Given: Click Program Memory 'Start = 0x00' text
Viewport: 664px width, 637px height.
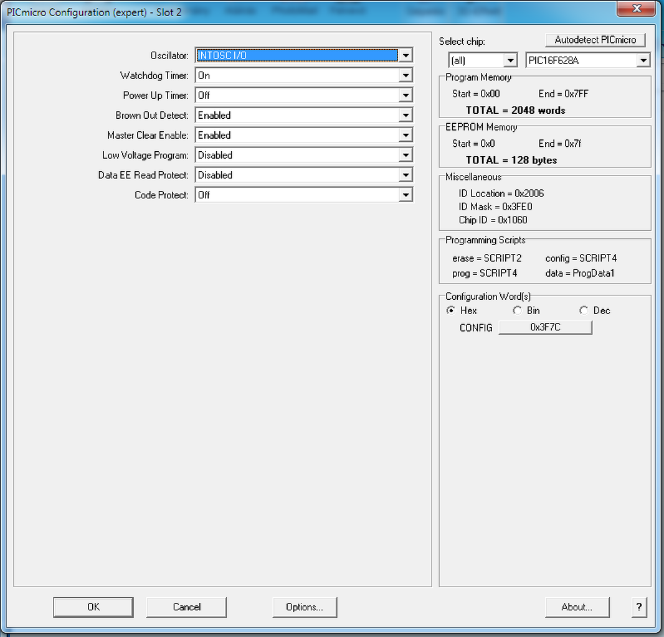Looking at the screenshot, I should click(476, 94).
